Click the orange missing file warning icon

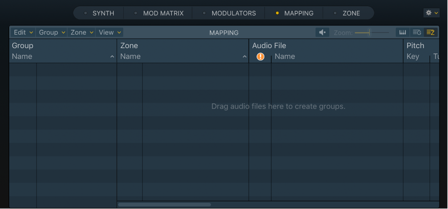click(261, 57)
